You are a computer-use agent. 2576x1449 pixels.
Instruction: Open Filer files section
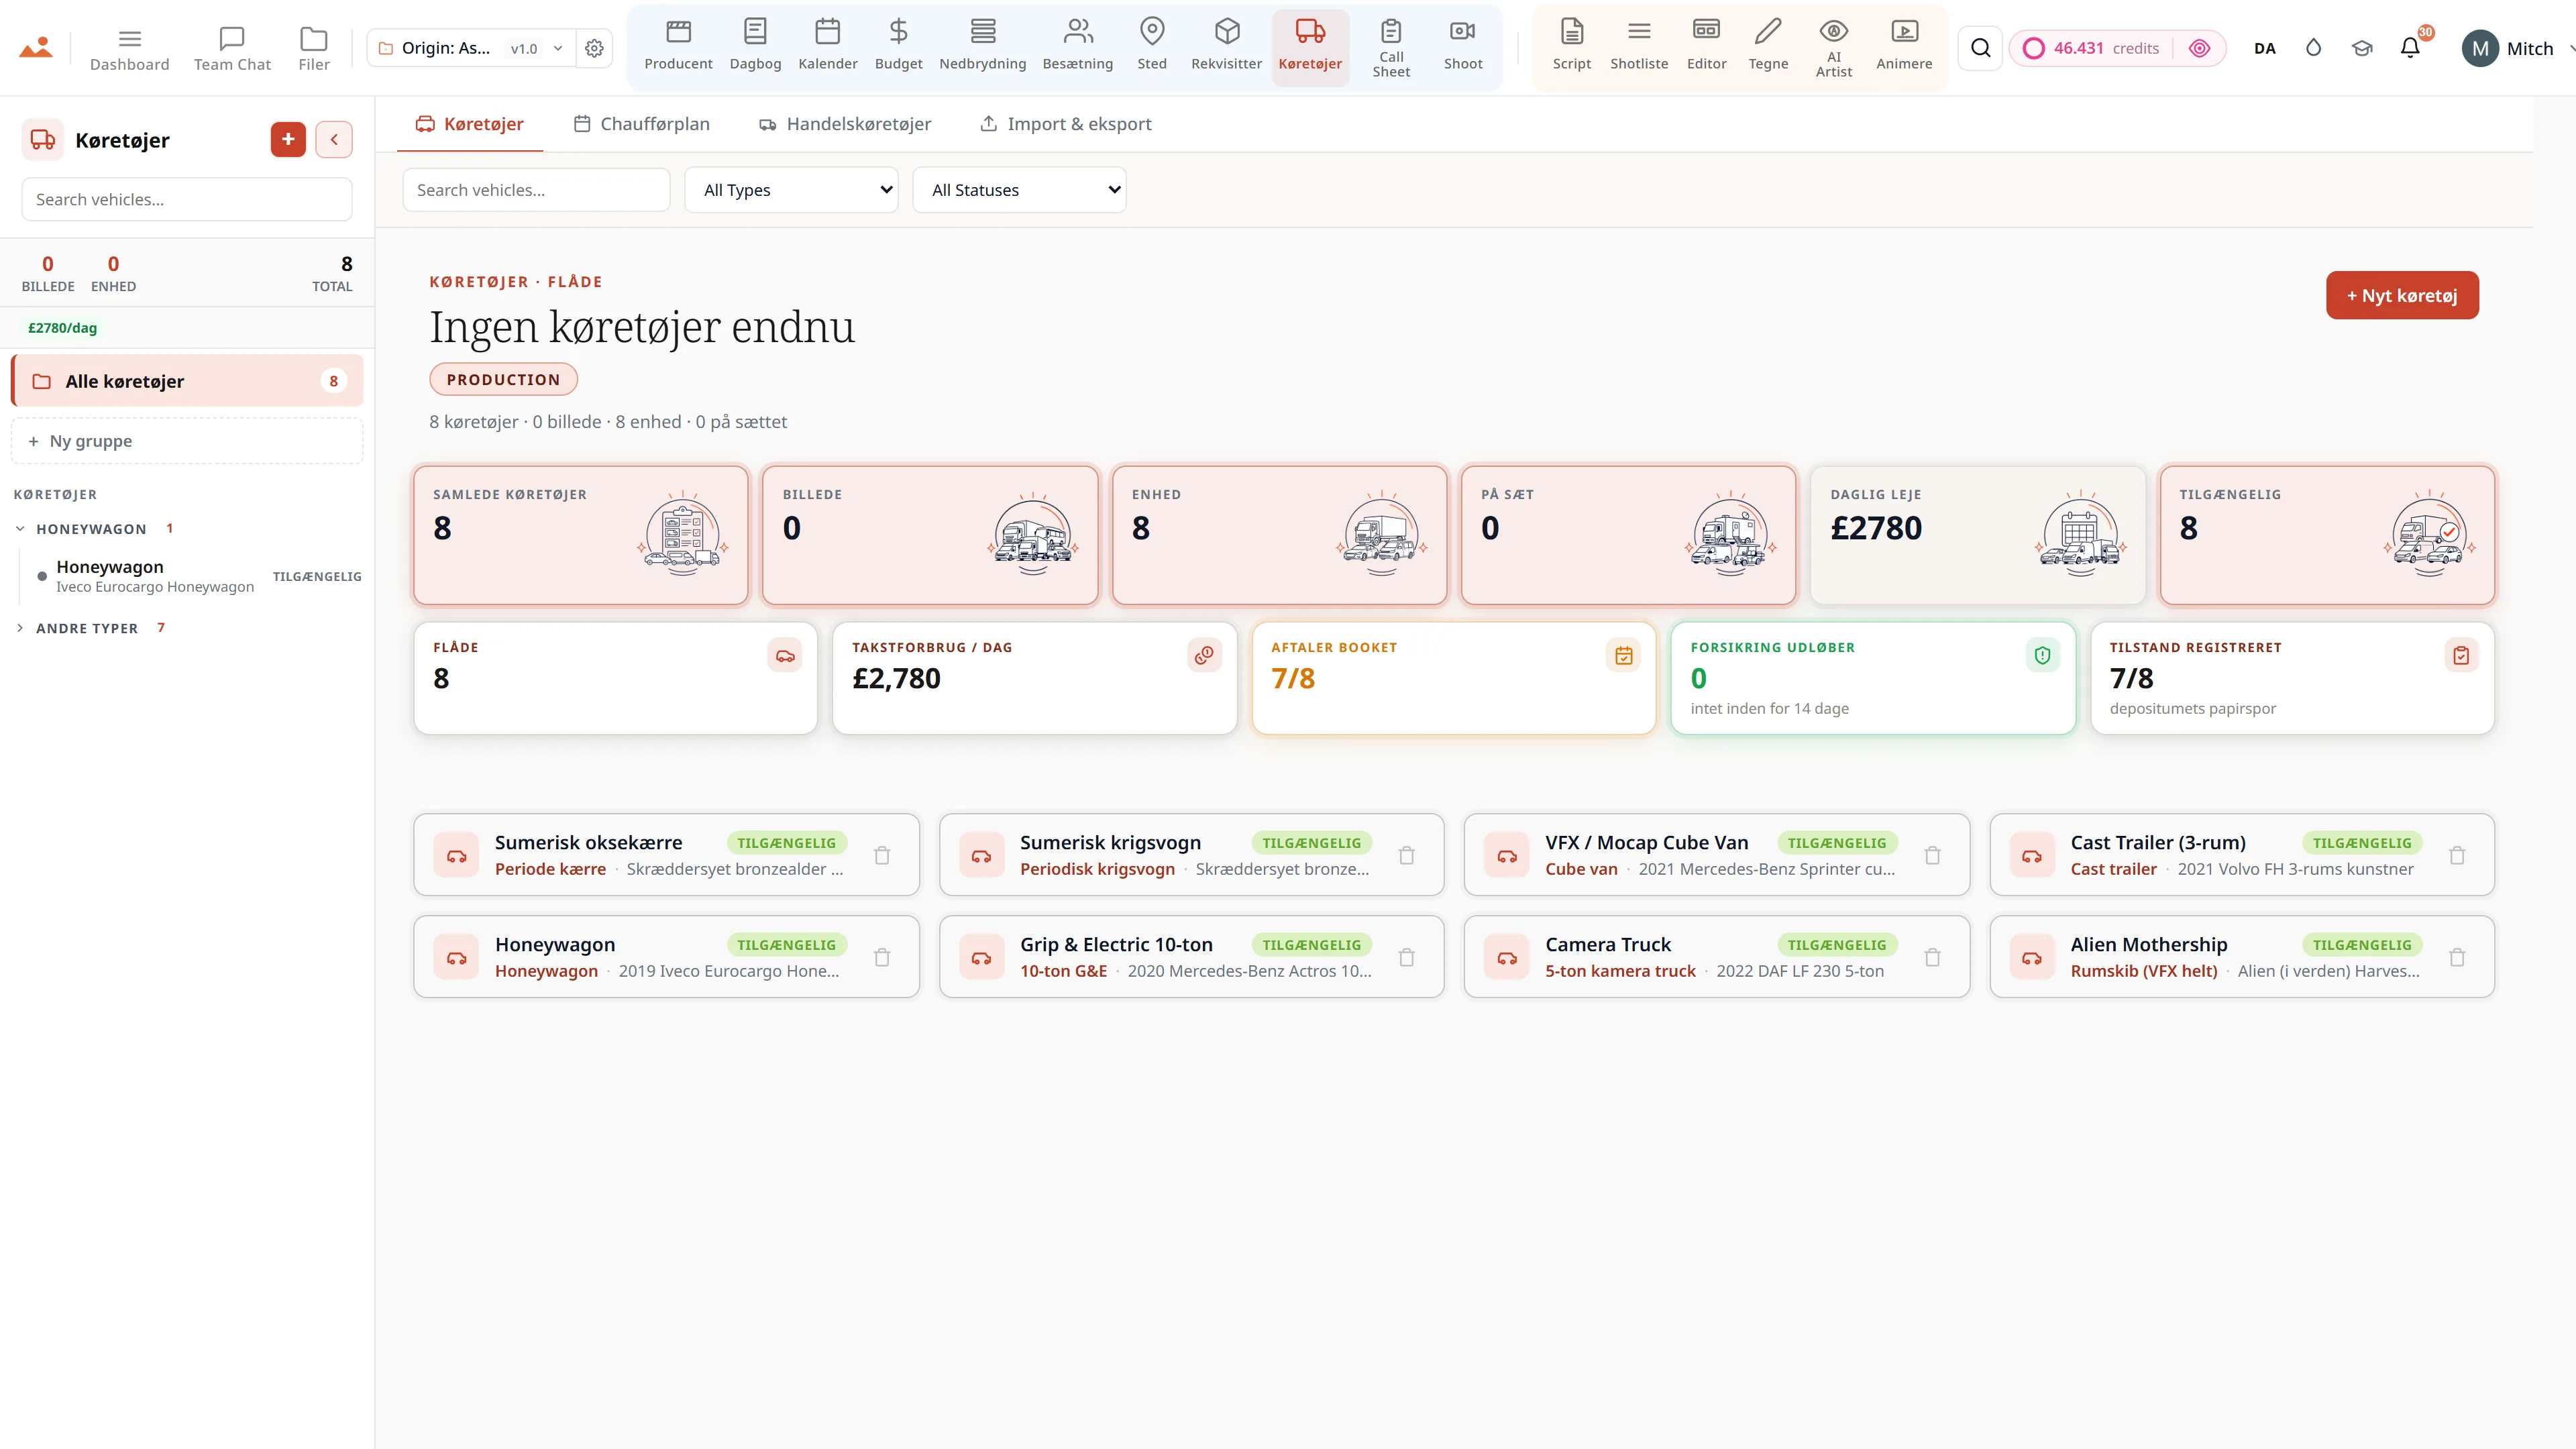point(313,48)
